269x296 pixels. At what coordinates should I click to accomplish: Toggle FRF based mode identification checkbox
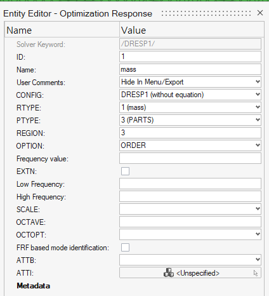click(x=125, y=247)
